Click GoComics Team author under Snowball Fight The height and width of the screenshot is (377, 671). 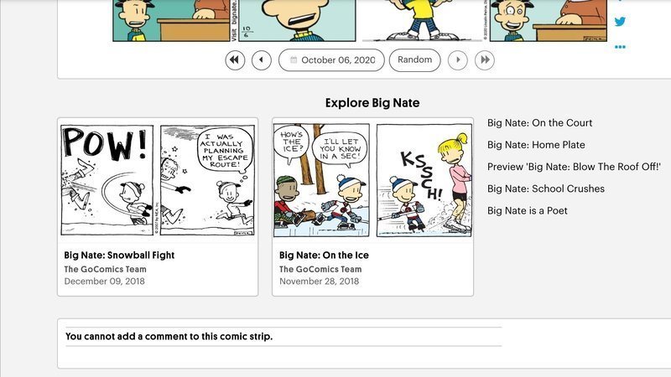(106, 269)
